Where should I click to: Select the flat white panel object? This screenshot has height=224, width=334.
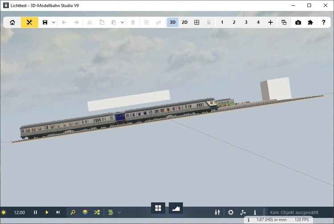pyautogui.click(x=129, y=101)
